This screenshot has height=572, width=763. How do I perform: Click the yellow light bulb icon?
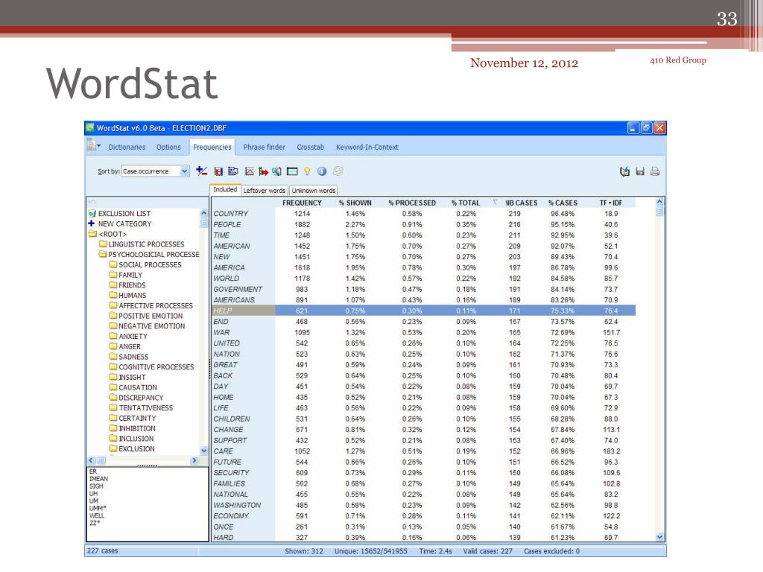coord(307,171)
